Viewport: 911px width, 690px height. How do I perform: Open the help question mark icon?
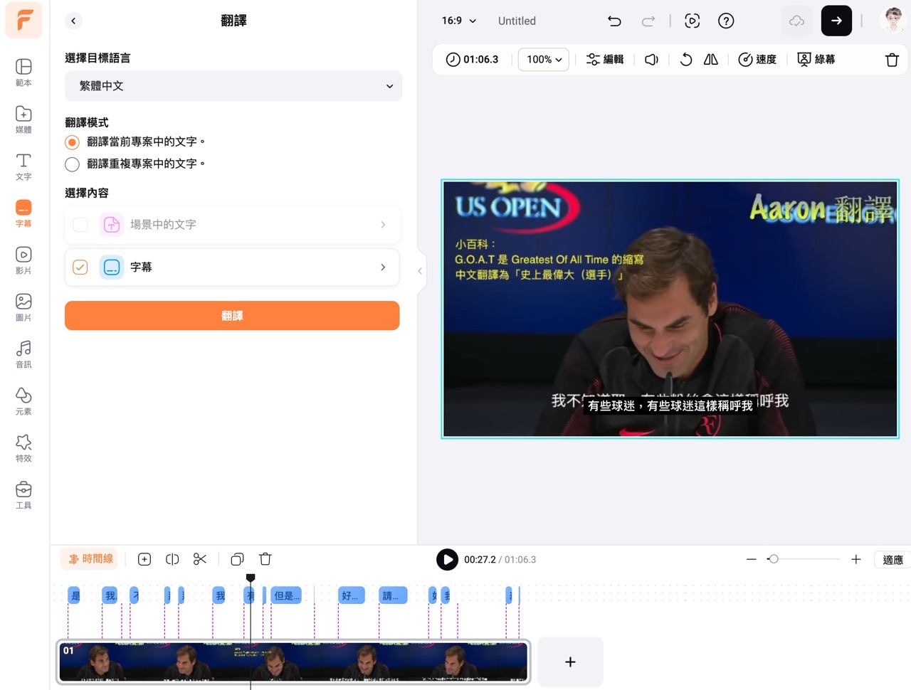coord(726,21)
